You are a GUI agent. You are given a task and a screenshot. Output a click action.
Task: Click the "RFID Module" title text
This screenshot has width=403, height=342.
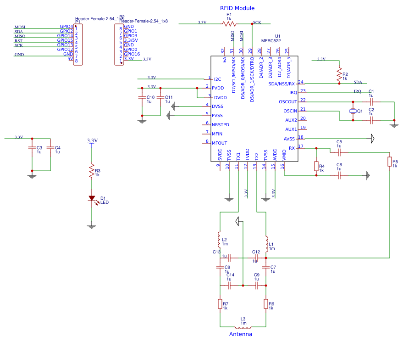(x=237, y=8)
